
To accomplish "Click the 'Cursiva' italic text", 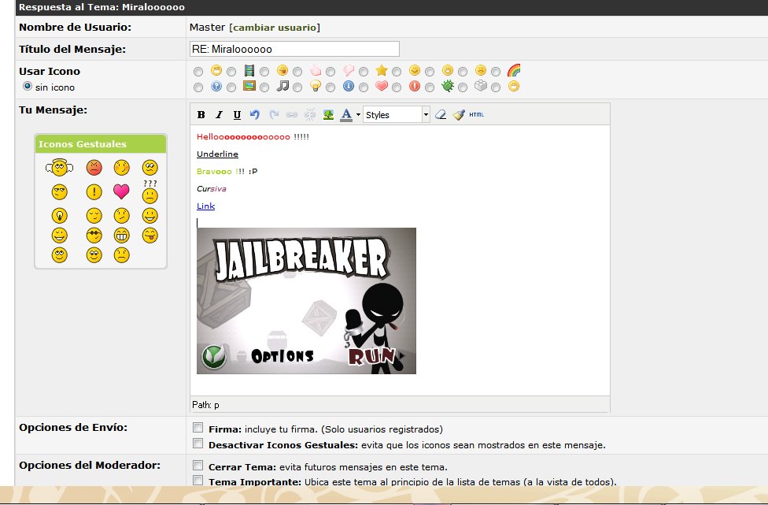I will tap(212, 189).
